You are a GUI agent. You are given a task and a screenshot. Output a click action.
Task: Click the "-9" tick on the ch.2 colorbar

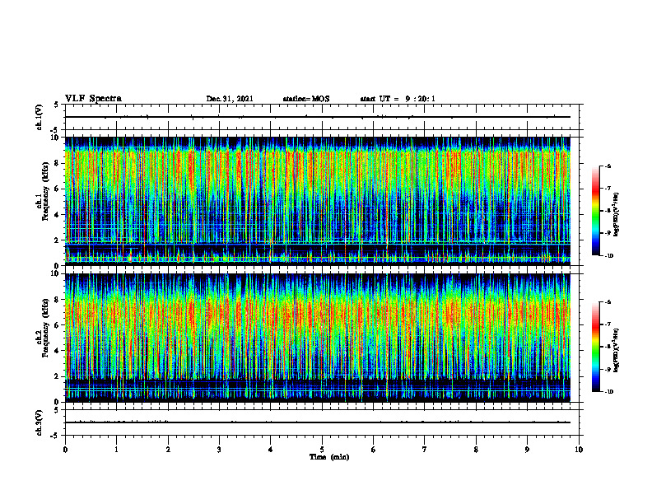[x=608, y=369]
